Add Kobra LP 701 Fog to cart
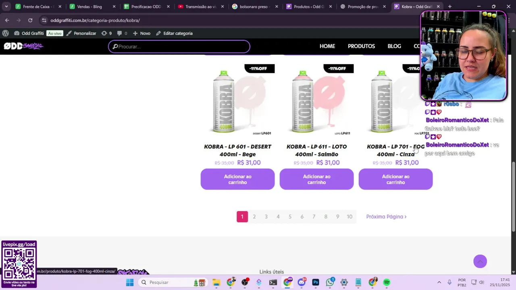The width and height of the screenshot is (516, 290). pyautogui.click(x=395, y=179)
